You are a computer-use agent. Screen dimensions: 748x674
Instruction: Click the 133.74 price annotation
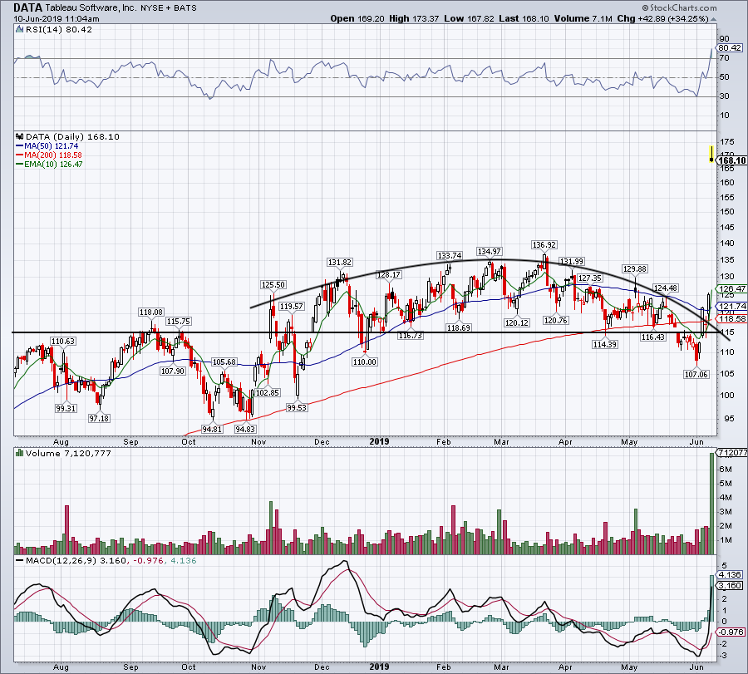click(x=450, y=256)
